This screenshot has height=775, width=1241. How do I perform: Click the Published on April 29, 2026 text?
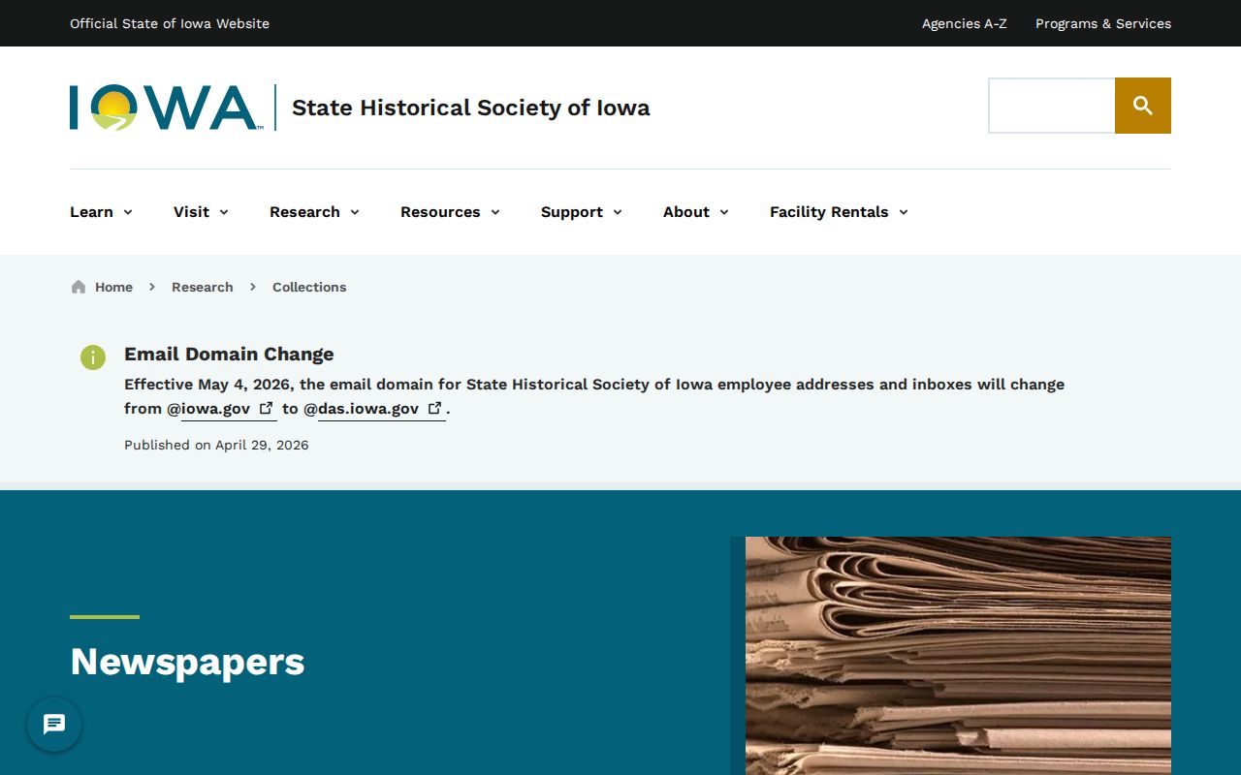216,446
